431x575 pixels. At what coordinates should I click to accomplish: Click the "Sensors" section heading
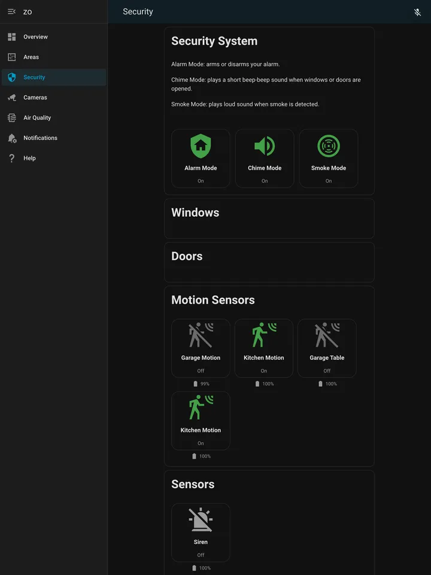193,485
